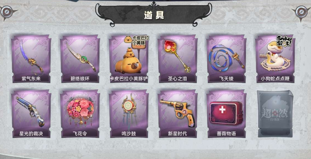Select the 新星时代 golden revolver

177,114
